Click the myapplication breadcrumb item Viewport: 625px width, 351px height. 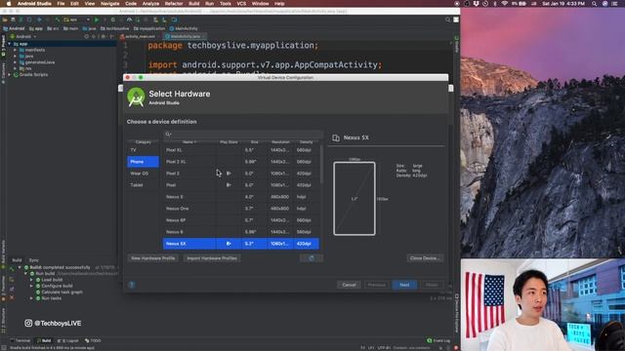(149, 28)
